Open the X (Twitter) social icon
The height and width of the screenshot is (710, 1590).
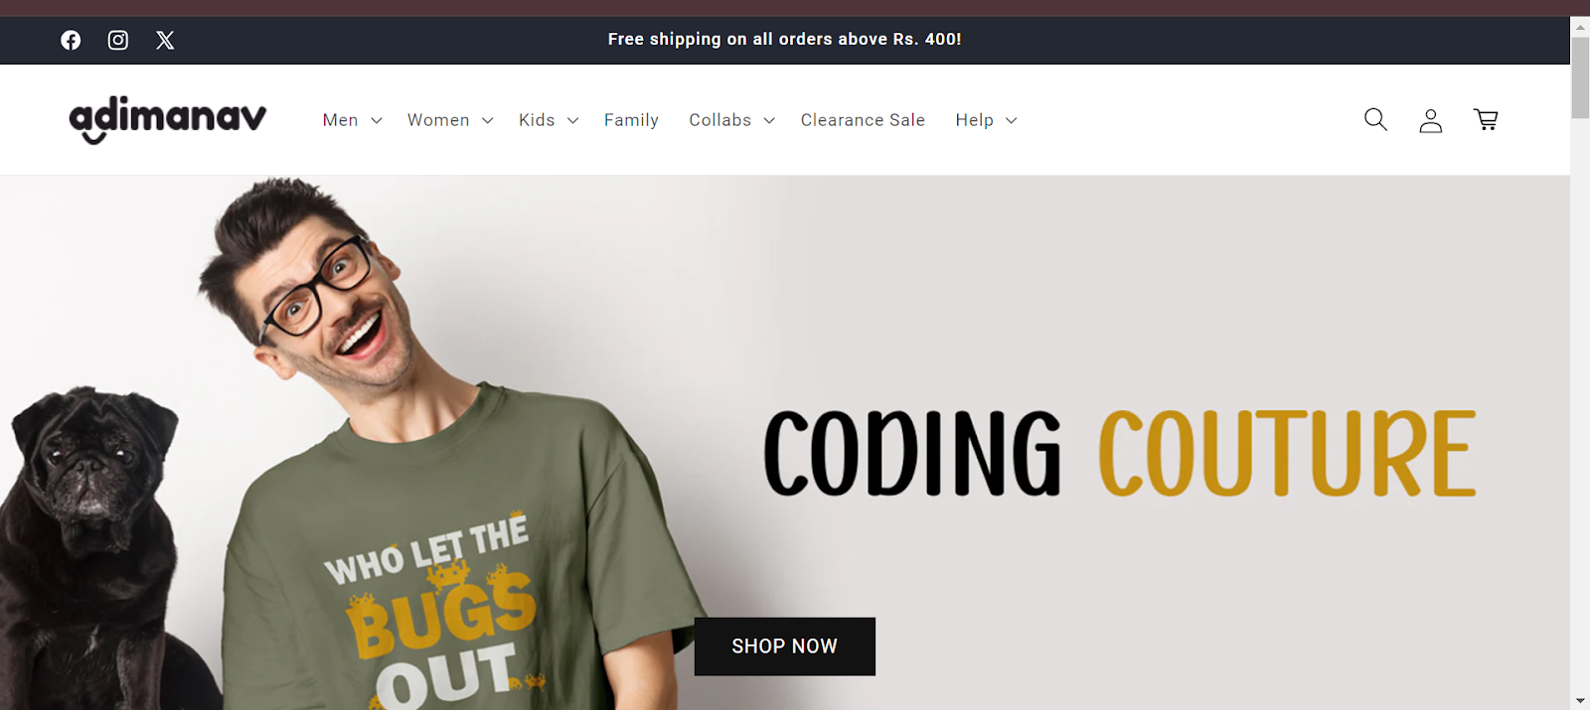point(165,40)
